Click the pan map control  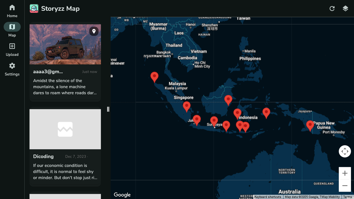point(345,151)
